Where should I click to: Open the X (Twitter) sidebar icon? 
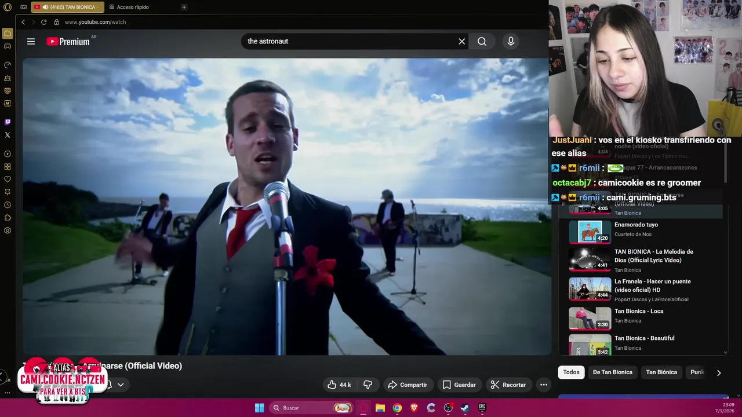click(x=8, y=135)
